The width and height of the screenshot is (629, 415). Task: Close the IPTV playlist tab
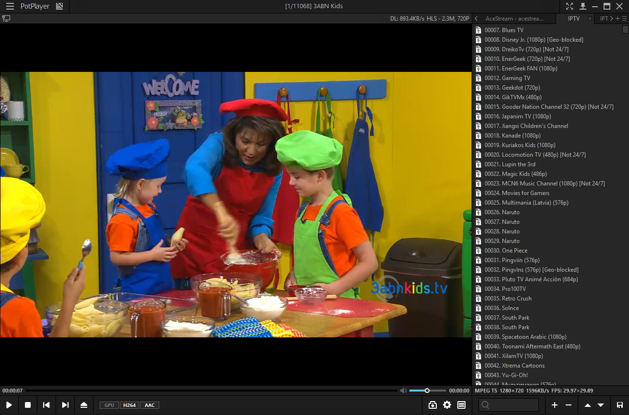pyautogui.click(x=590, y=19)
